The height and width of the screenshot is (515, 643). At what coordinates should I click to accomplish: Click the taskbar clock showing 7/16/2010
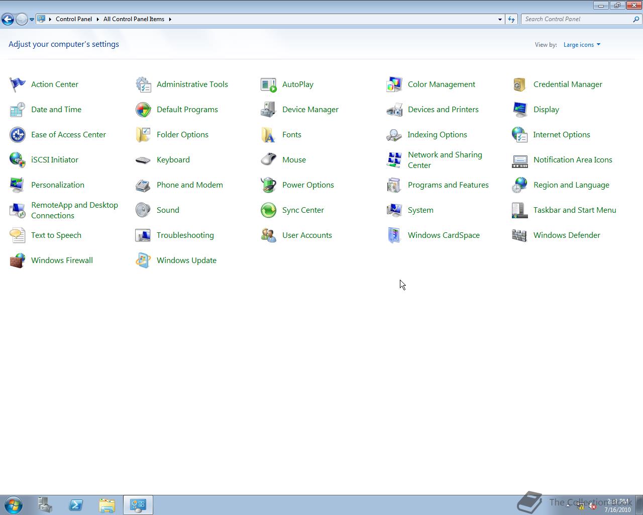pos(617,505)
